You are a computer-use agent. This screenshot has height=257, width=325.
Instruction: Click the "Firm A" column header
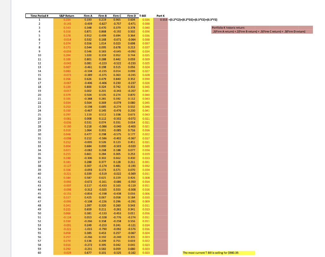(88, 16)
